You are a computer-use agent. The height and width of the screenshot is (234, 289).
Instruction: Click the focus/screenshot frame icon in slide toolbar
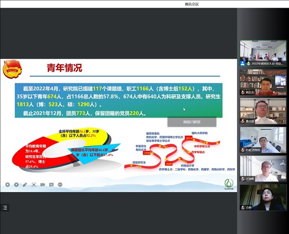pos(34,184)
